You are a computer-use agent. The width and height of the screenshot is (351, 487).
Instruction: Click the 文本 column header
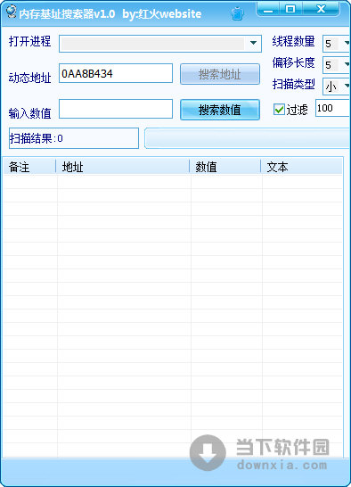click(x=302, y=167)
